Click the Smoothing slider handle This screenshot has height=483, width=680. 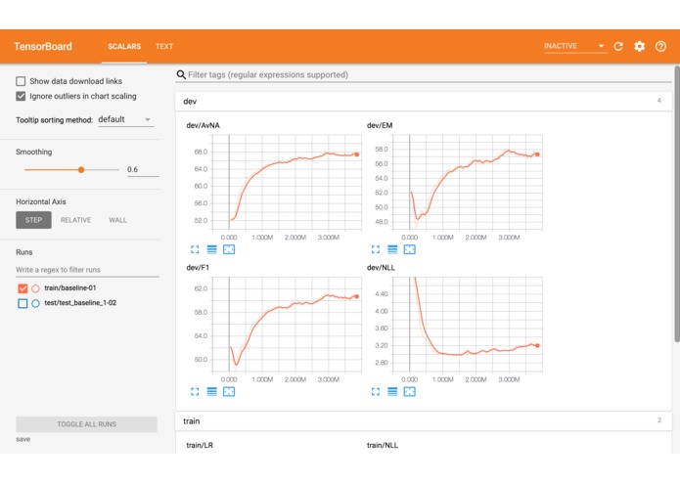pos(81,170)
